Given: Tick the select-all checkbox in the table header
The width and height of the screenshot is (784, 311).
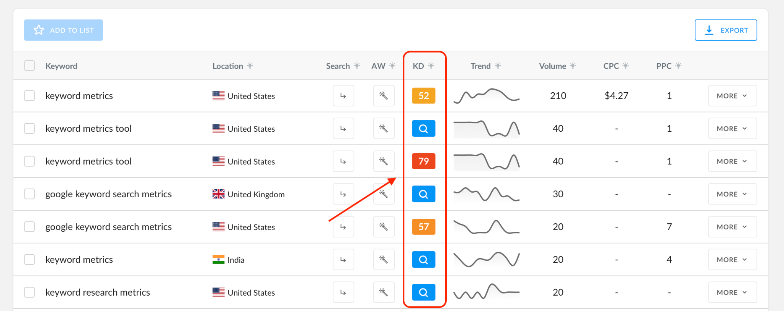Looking at the screenshot, I should (29, 65).
